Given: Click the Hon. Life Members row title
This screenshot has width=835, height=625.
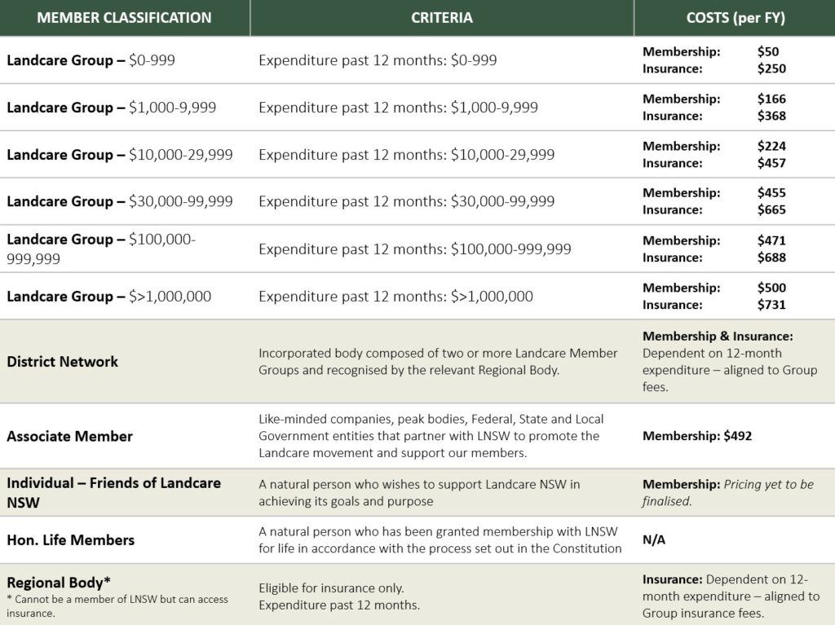Looking at the screenshot, I should (x=70, y=540).
